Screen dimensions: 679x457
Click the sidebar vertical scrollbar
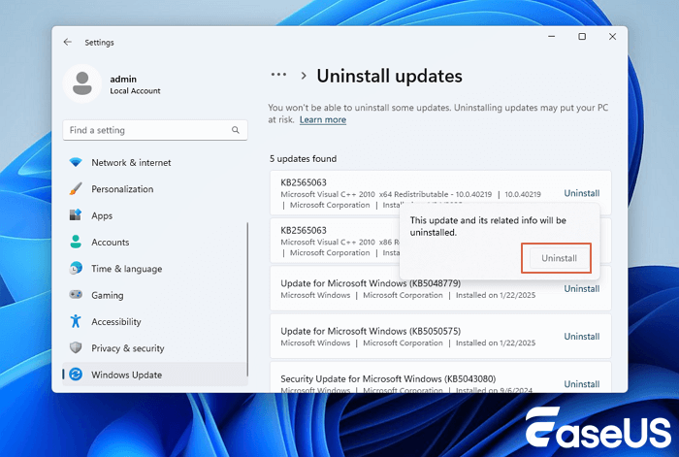[247, 299]
